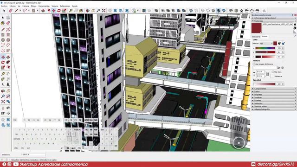Open the Extensiones menu
The width and height of the screenshot is (297, 167).
(65, 6)
